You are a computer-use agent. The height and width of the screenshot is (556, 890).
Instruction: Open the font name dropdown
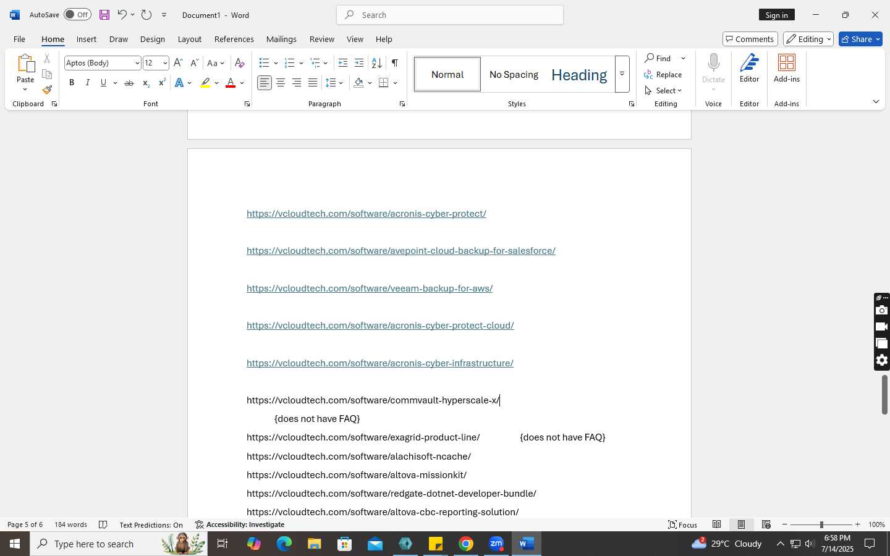137,63
